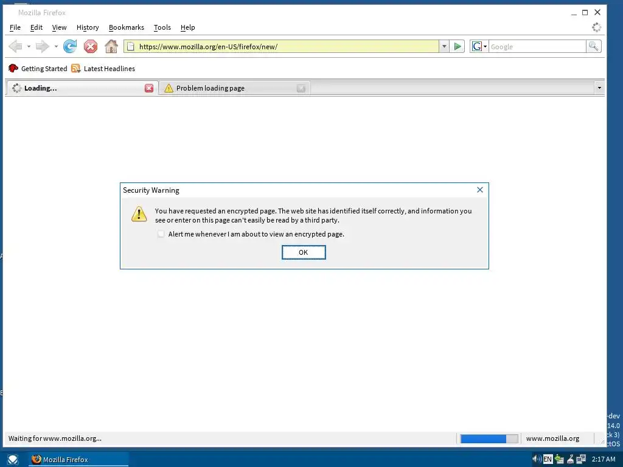Go to the Home page
623x467 pixels.
(x=111, y=46)
